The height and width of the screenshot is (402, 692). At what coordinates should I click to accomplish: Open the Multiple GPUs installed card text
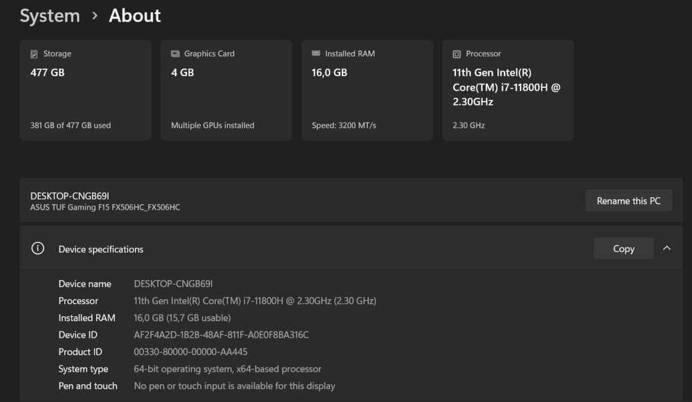pos(212,125)
